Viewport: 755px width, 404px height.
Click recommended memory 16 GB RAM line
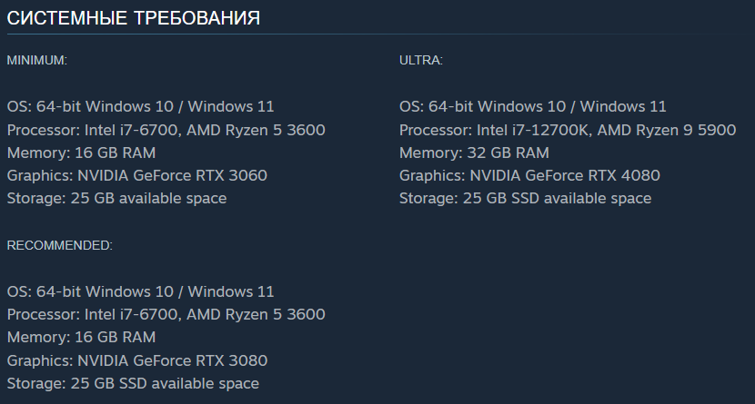pos(81,337)
